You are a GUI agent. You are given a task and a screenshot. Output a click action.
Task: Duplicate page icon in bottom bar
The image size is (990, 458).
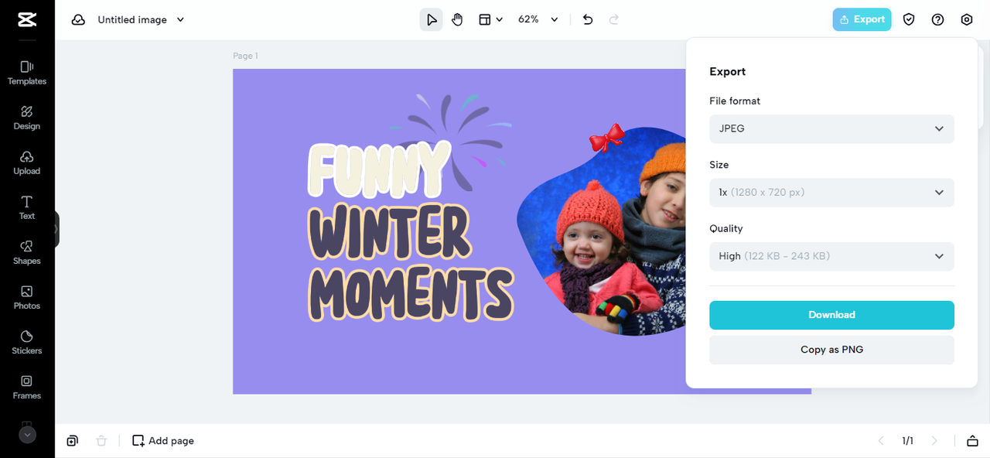[x=72, y=441]
